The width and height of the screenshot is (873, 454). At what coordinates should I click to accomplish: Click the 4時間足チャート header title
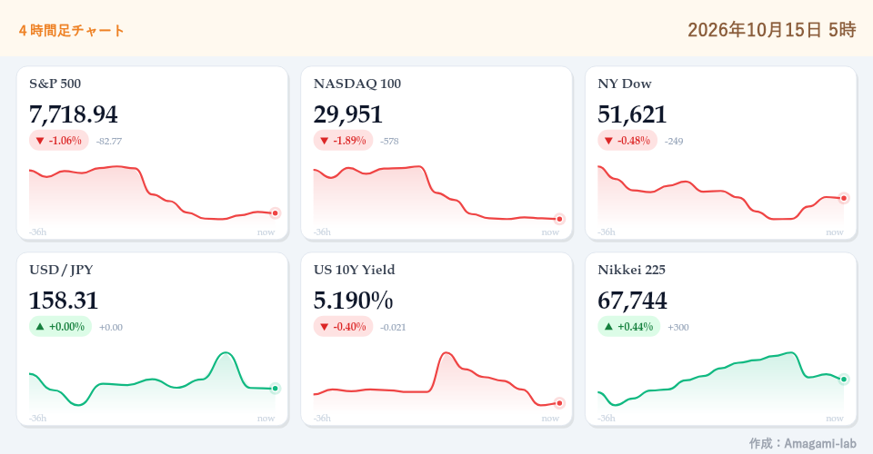click(x=71, y=30)
